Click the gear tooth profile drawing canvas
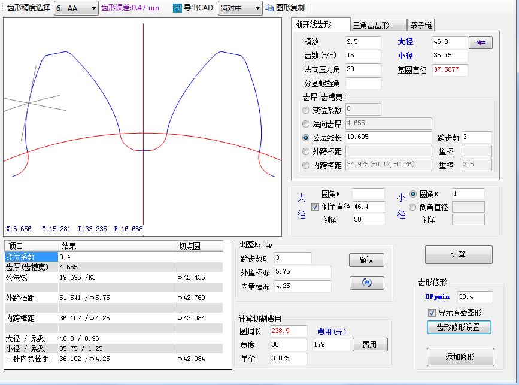519x385 pixels. [142, 127]
